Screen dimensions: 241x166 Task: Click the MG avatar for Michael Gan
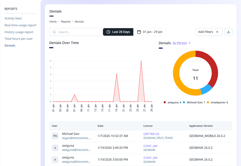55,136
